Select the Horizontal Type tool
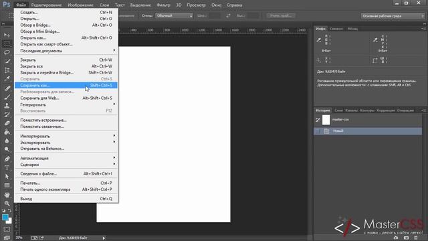Viewport: 428px width, 241px height. click(x=7, y=167)
